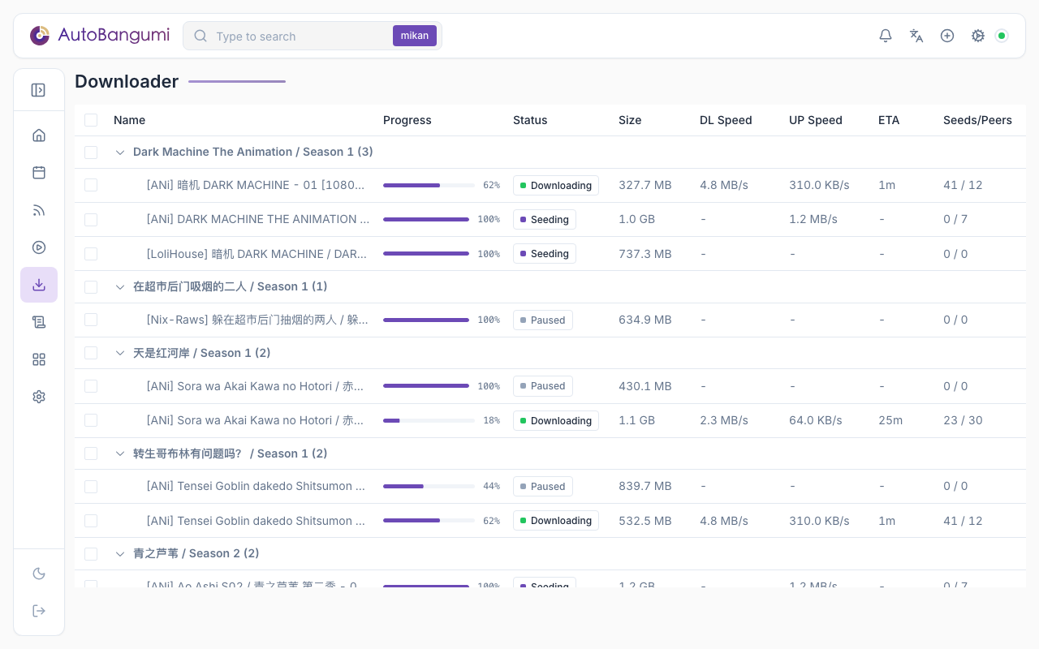Click the logout icon in sidebar
The height and width of the screenshot is (649, 1039).
[39, 611]
